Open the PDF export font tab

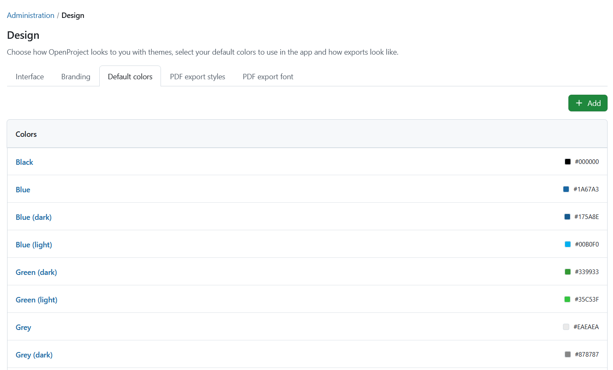pyautogui.click(x=268, y=77)
